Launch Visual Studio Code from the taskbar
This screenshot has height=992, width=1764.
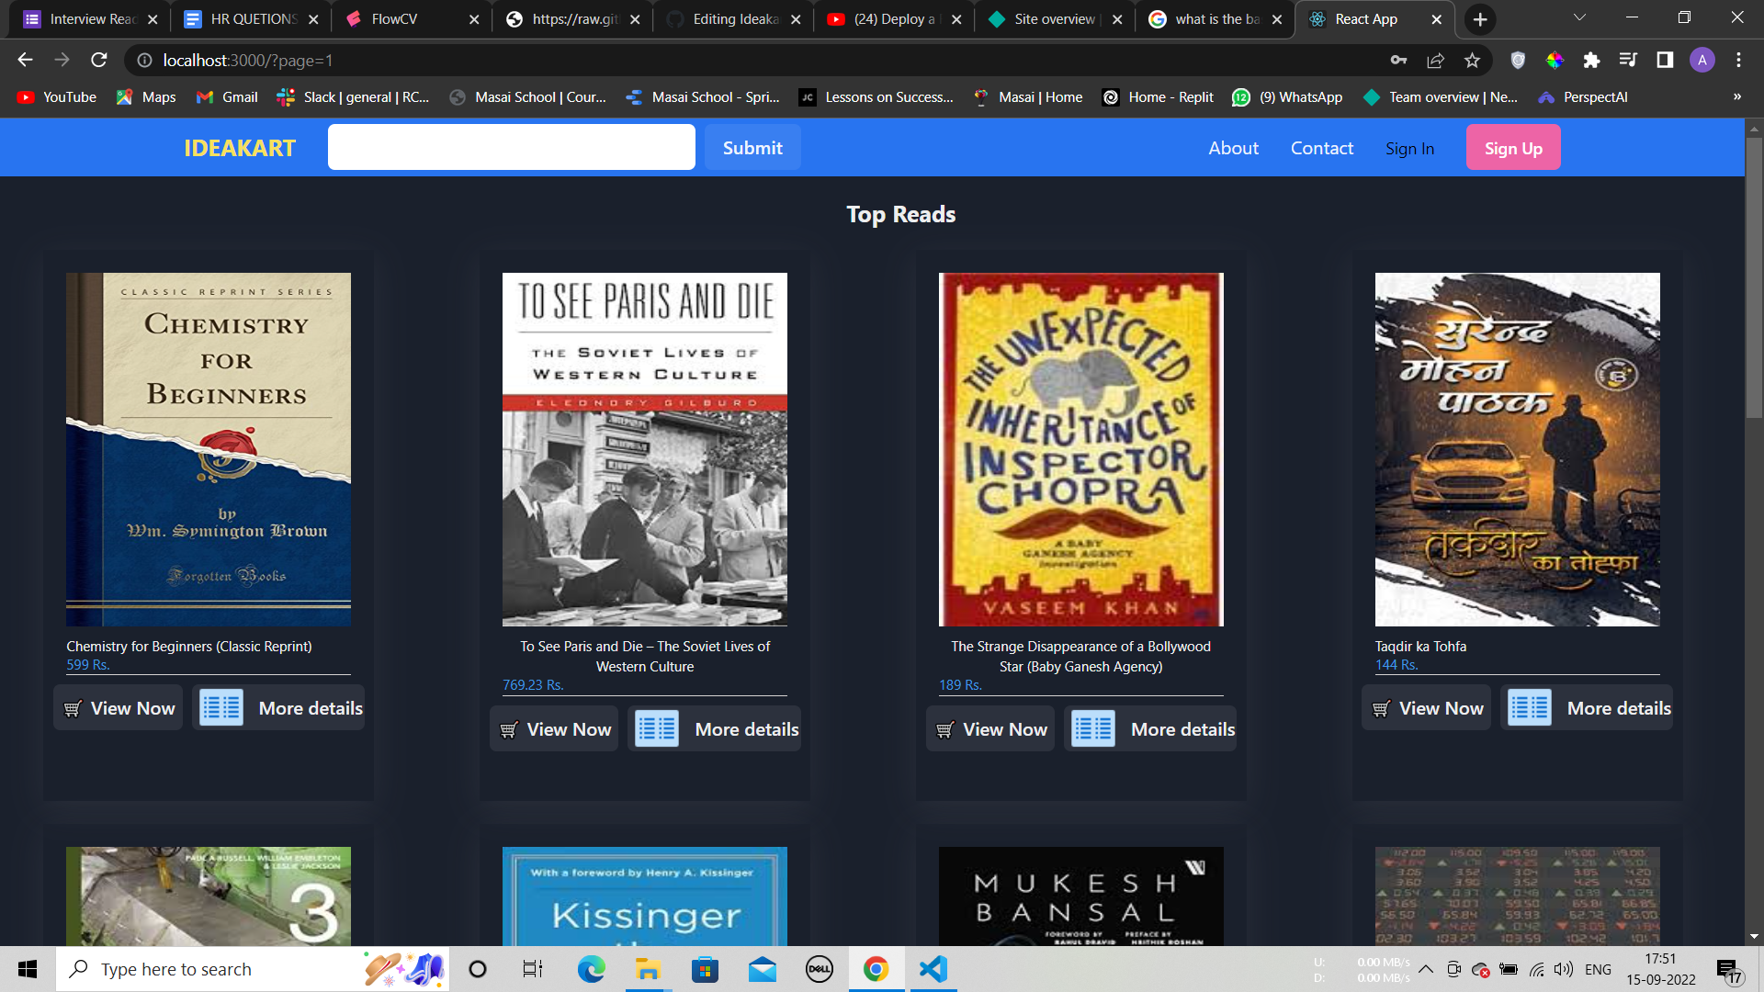[x=932, y=968]
